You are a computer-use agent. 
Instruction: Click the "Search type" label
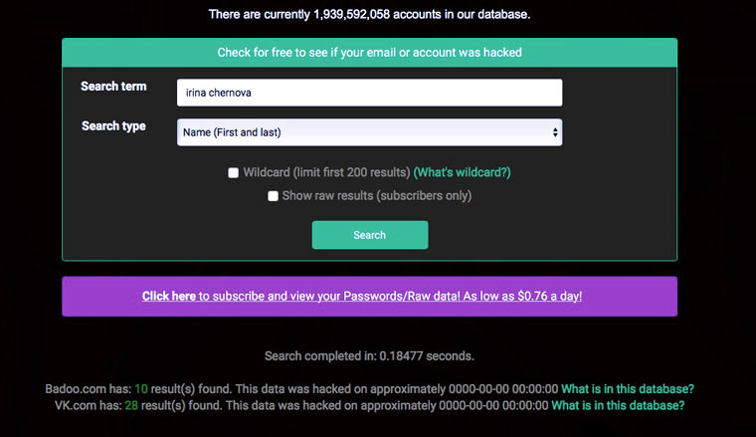(113, 126)
